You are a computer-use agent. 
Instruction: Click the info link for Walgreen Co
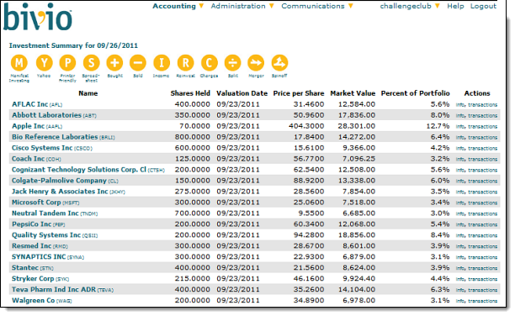point(460,301)
